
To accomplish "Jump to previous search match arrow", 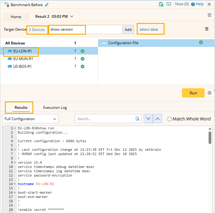I will point(157,119).
